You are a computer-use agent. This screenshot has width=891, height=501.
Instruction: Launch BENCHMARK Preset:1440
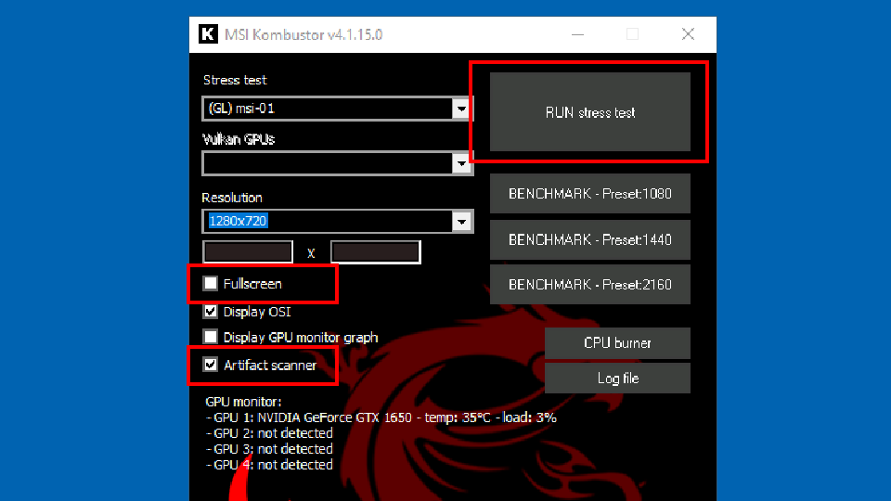pos(590,239)
